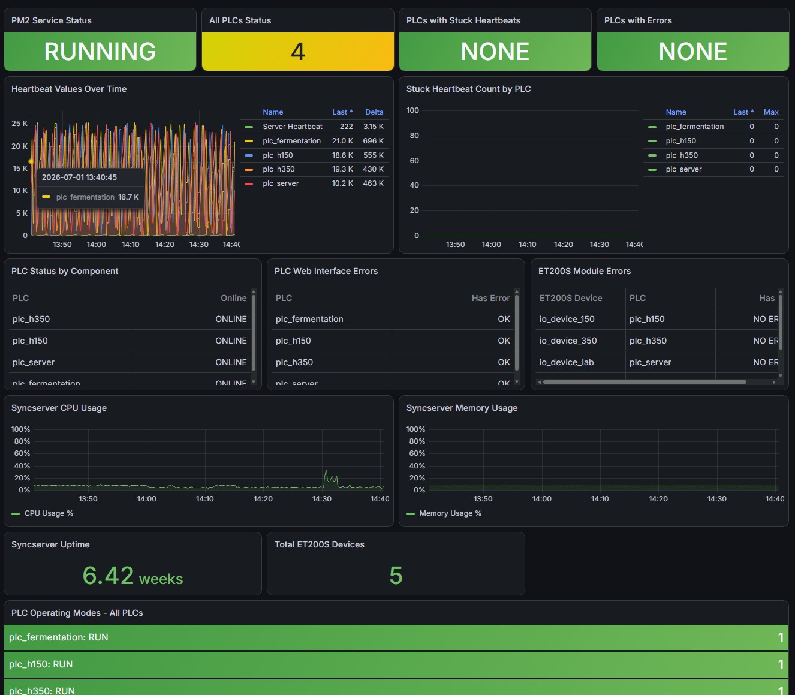The width and height of the screenshot is (795, 695).
Task: Toggle the Memory Usage % legend item
Action: coord(450,513)
